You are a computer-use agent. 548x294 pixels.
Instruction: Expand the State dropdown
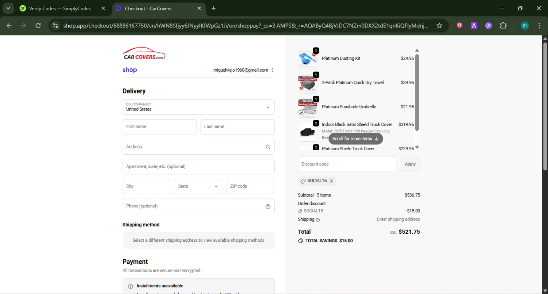pyautogui.click(x=198, y=186)
